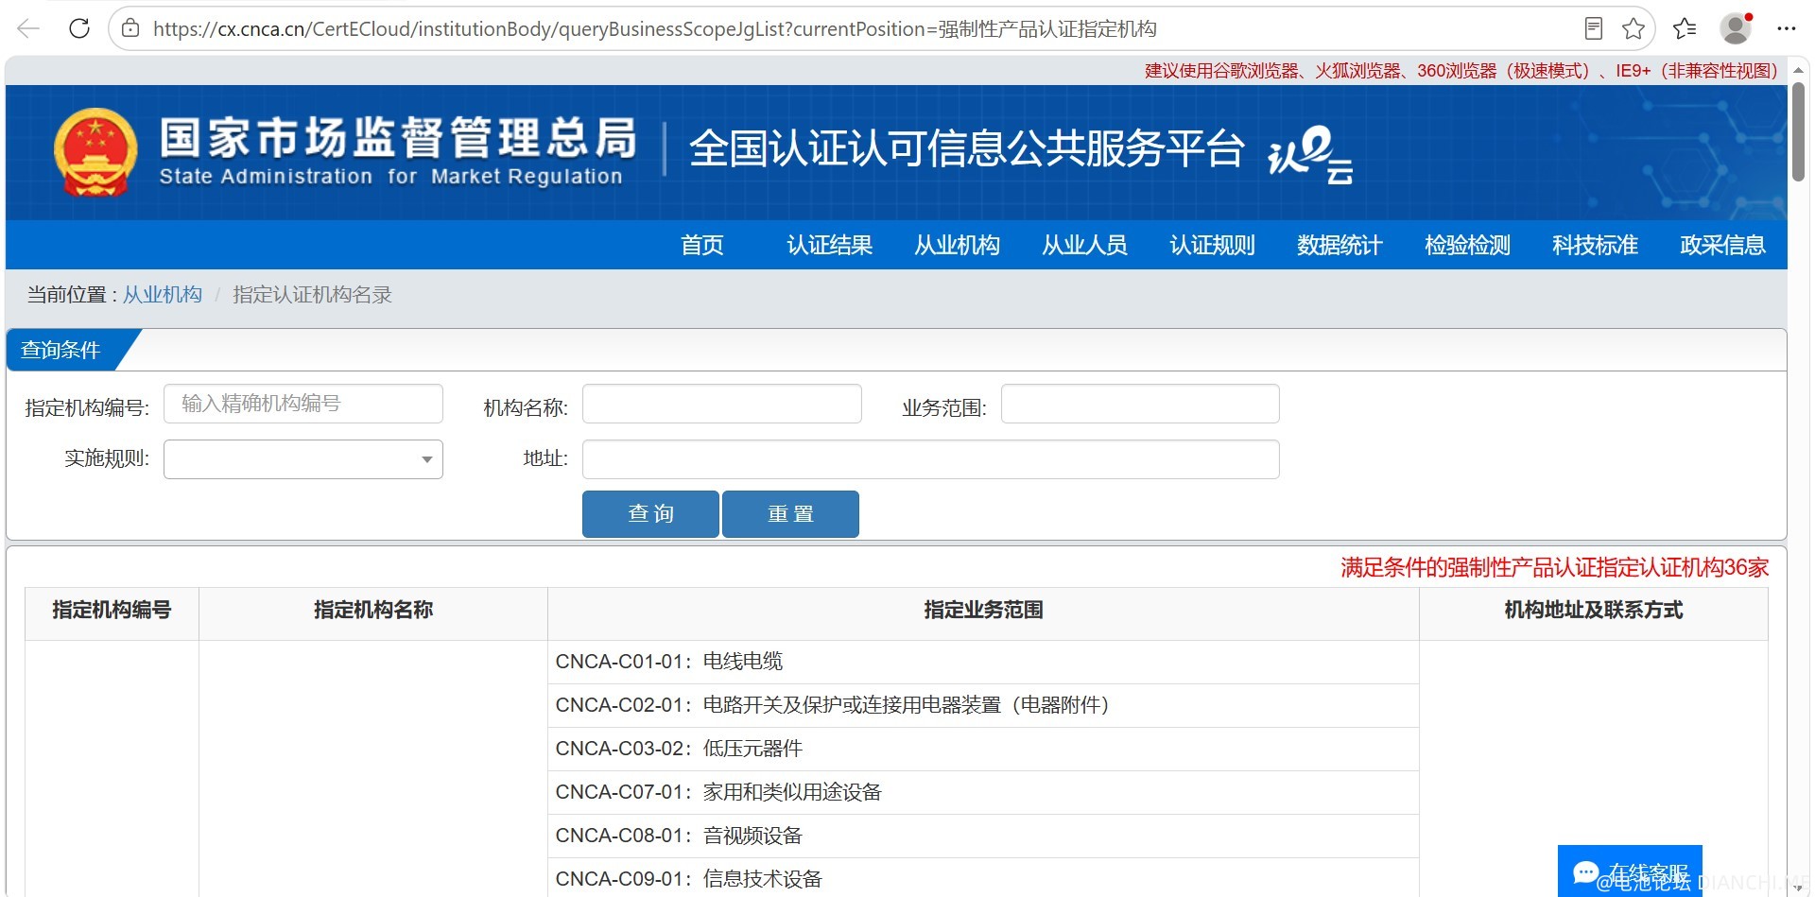Open the 政采信息 navigation item
The image size is (1815, 897).
point(1722,245)
